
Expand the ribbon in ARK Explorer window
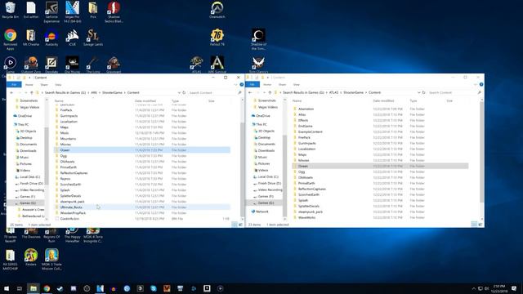(236, 85)
